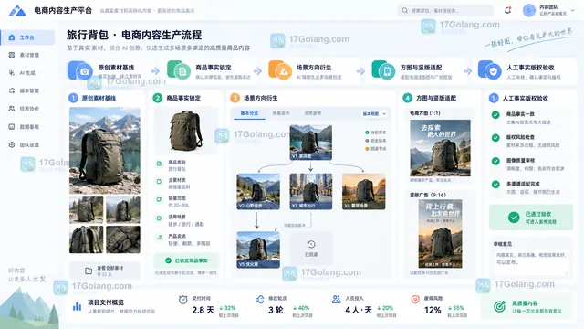Click the 已锁定商品事实 button
584x329 pixels.
pos(186,260)
